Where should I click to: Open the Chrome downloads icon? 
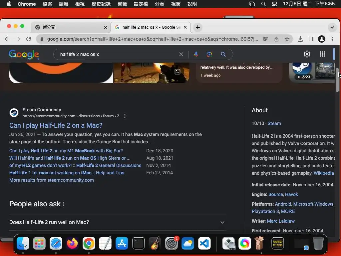point(300,39)
